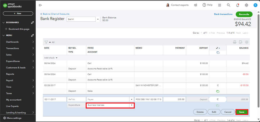Click the green attachment icon in Sales row
The image size is (260, 122).
coord(218,91)
